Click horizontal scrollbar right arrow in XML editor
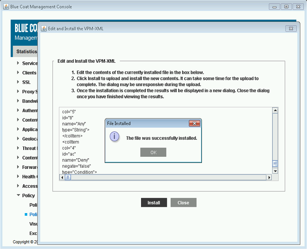This screenshot has width=307, height=249. tap(269, 178)
